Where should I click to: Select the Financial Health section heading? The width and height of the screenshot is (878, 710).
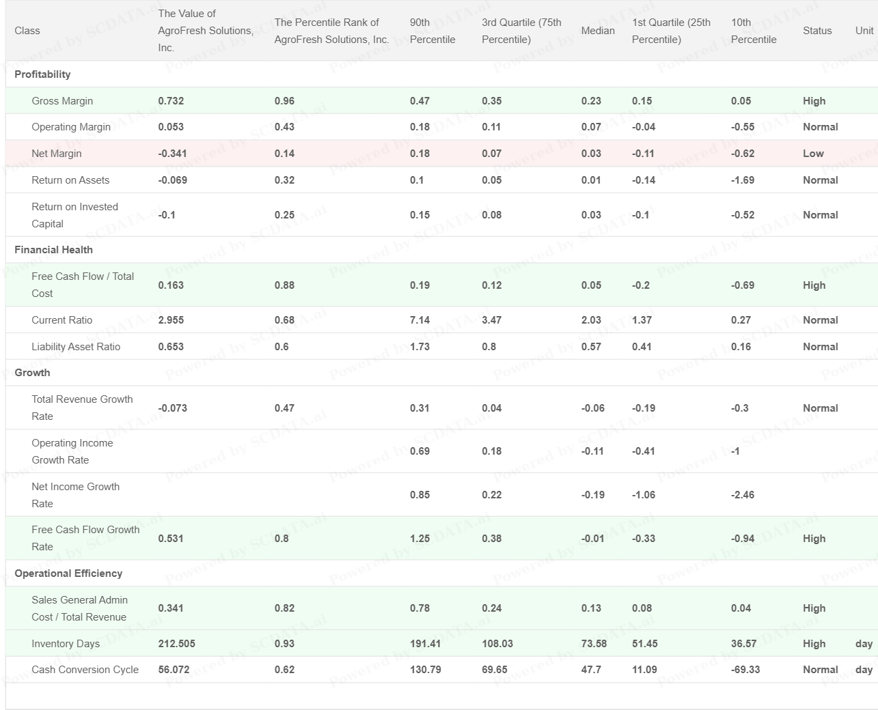pyautogui.click(x=54, y=250)
